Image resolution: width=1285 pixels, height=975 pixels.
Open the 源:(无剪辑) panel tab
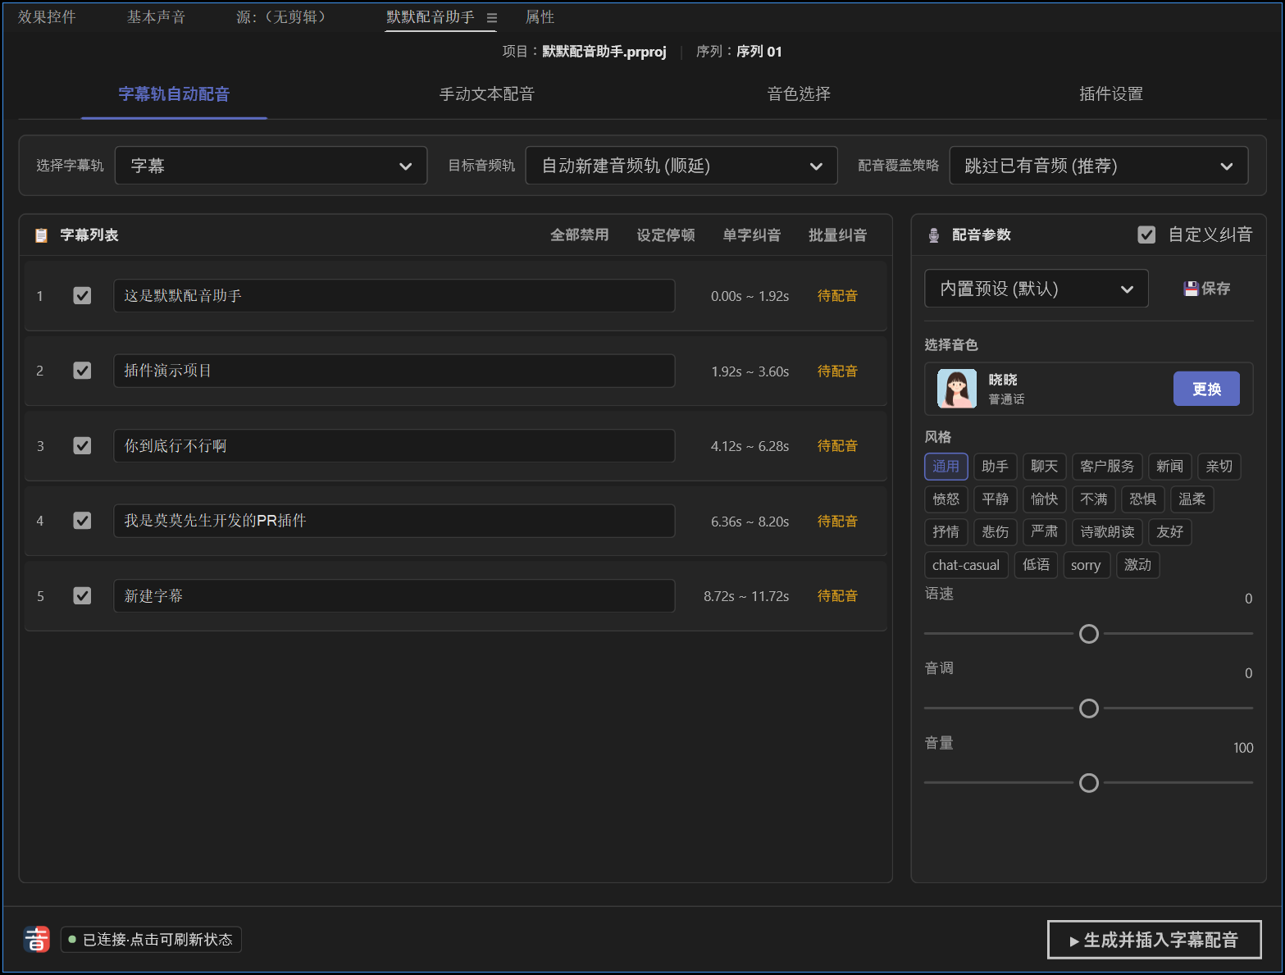click(x=284, y=17)
